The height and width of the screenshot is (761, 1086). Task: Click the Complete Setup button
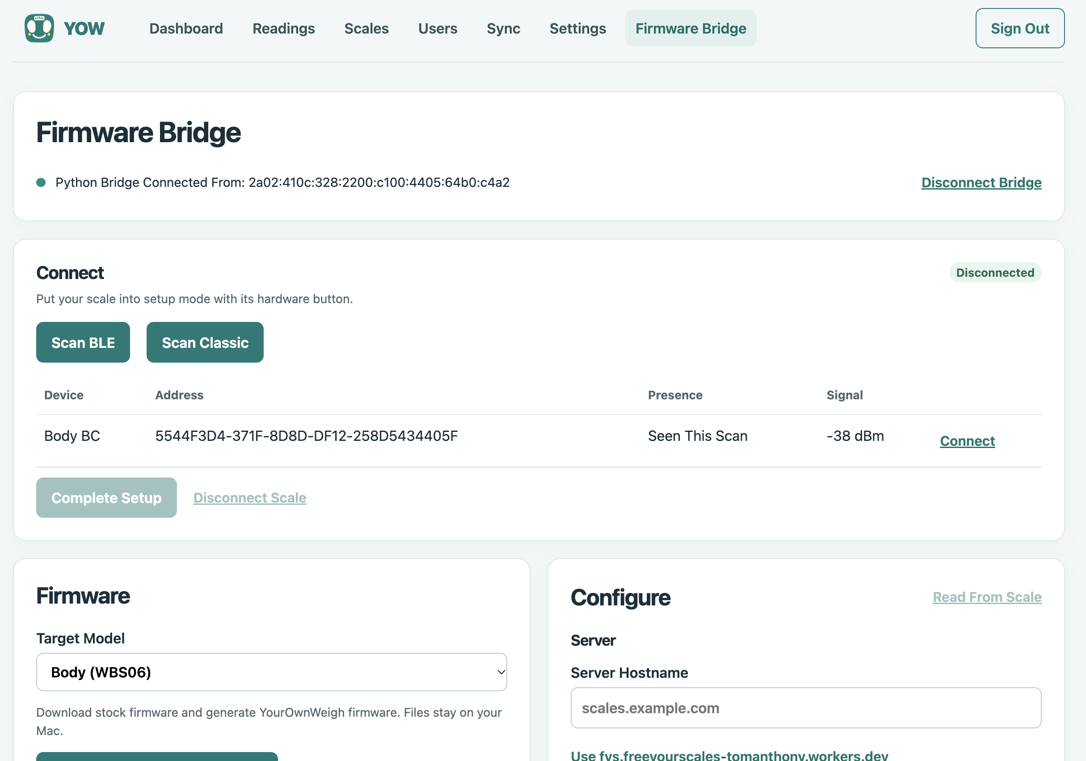coord(106,497)
